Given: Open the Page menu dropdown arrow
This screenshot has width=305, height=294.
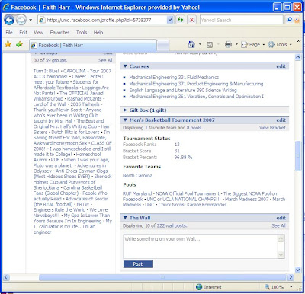Looking at the screenshot, I should click(x=264, y=45).
